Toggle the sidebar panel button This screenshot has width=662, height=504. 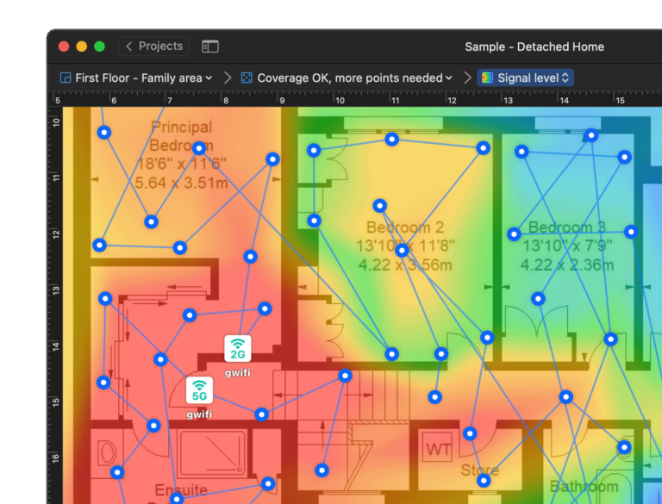coord(210,47)
